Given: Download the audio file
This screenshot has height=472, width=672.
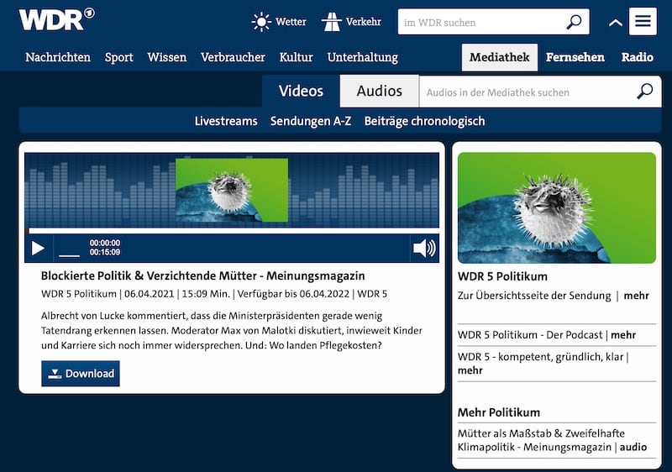Looking at the screenshot, I should click(81, 374).
